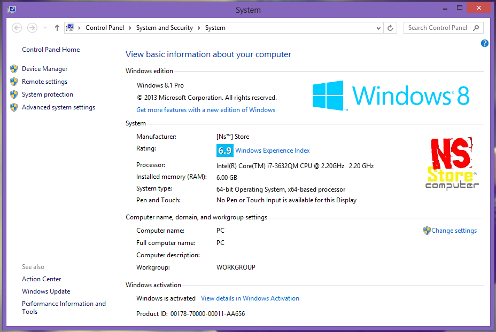The width and height of the screenshot is (496, 332).
Task: Click the Windows 8 logo
Action: (x=391, y=96)
